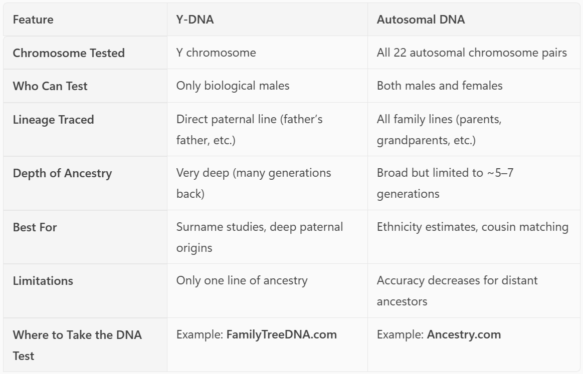Select the Autosomal DNA column header
This screenshot has width=583, height=374.
pos(421,20)
